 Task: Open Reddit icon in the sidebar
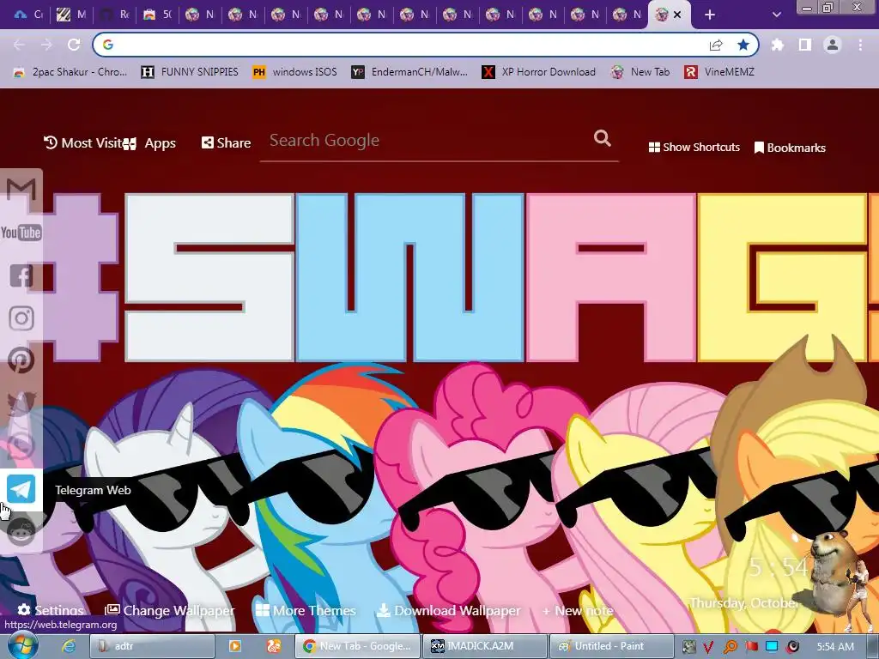coord(21,531)
